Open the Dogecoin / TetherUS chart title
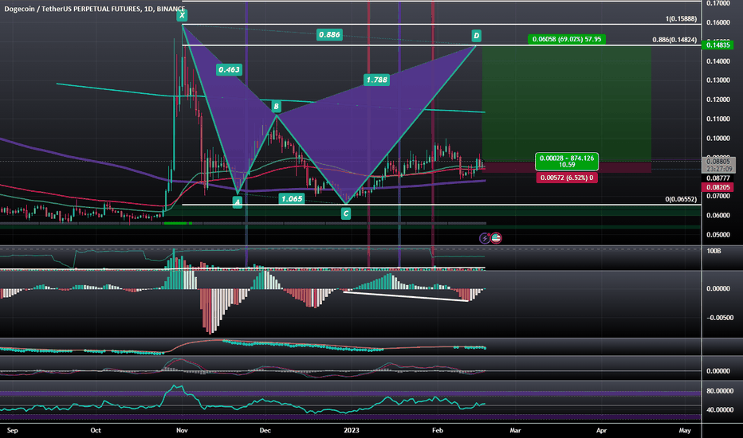 95,9
